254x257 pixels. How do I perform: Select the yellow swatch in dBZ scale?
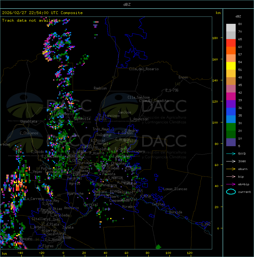pos(231,66)
